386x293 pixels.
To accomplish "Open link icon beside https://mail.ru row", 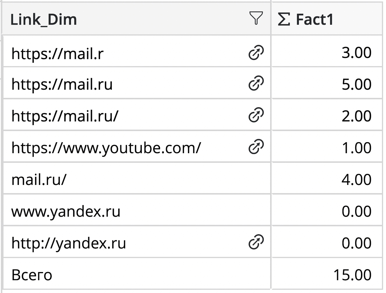I will (x=256, y=84).
